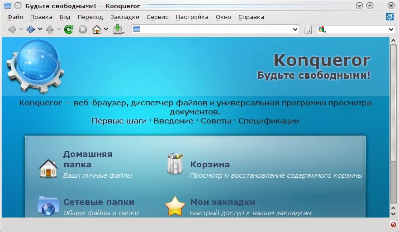The image size is (399, 232).
Task: Follow the Первые шаги link
Action: 119,121
